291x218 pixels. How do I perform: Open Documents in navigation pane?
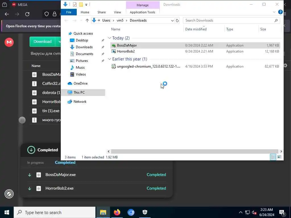coord(84,54)
